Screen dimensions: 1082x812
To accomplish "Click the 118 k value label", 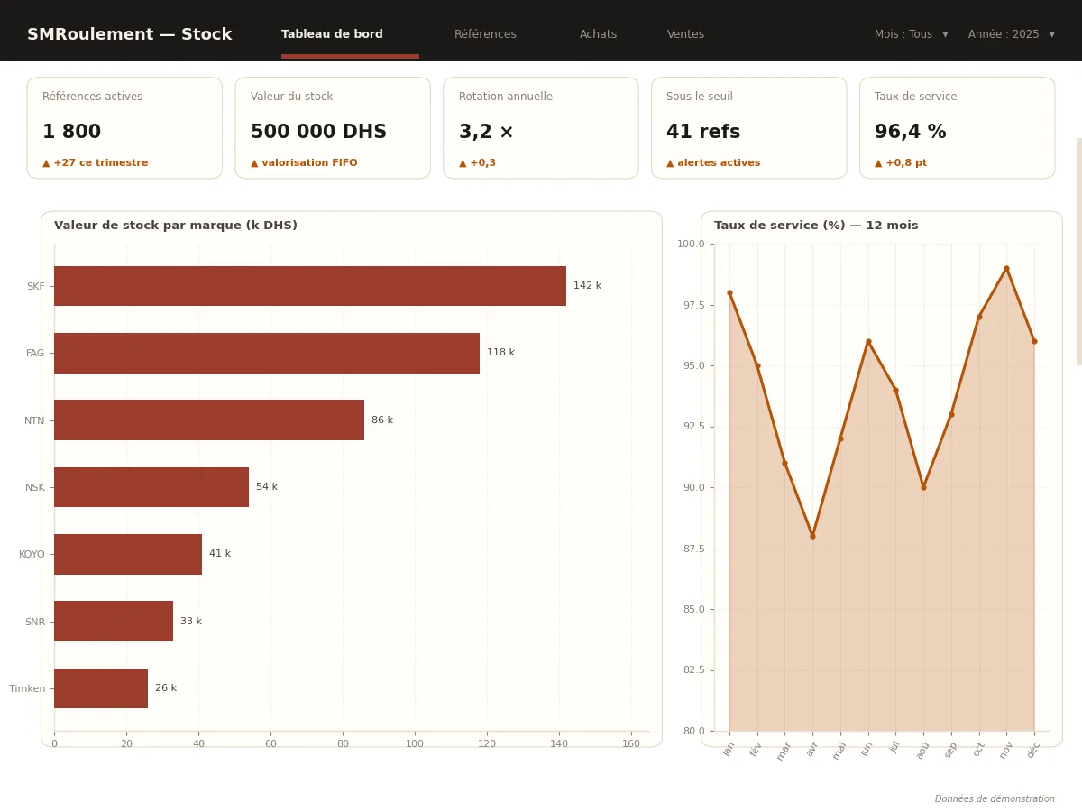I will coord(500,353).
